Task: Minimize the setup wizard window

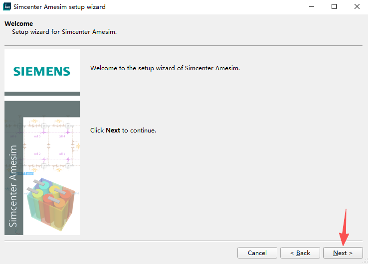Action: pos(311,7)
